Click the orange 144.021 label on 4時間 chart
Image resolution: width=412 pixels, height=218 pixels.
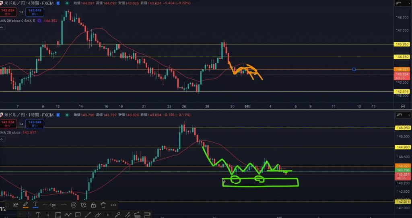pos(402,69)
